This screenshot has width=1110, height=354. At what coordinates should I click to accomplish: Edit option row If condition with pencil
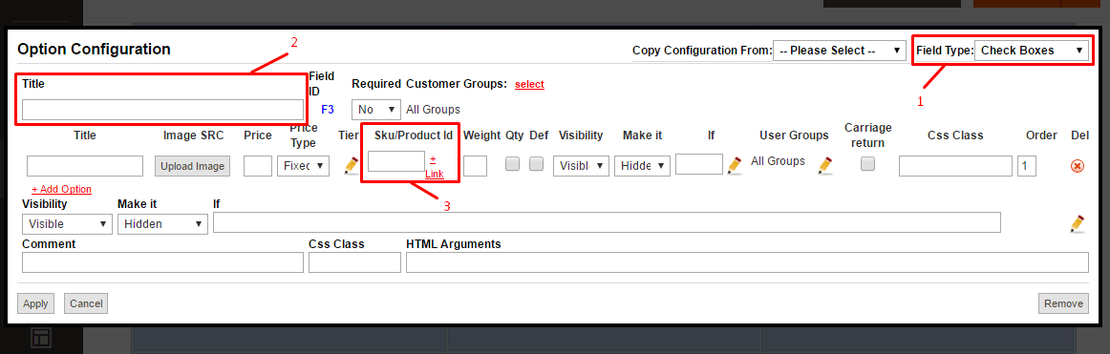(734, 165)
